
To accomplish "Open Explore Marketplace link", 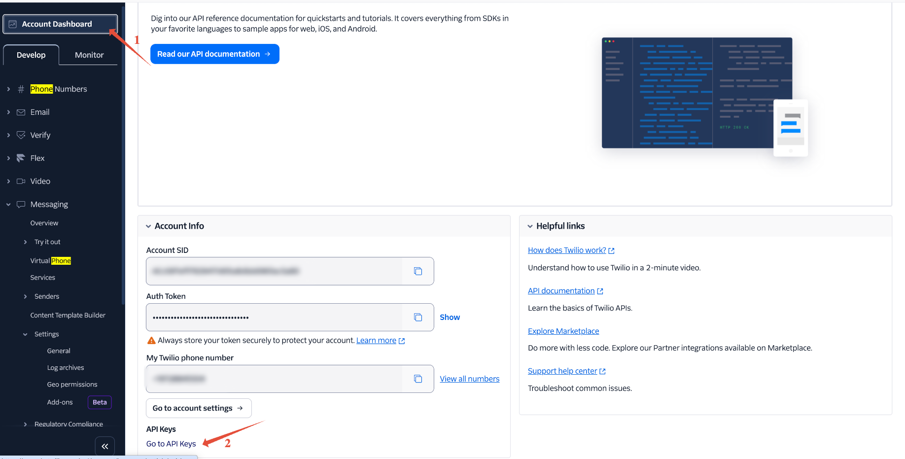I will pyautogui.click(x=563, y=331).
